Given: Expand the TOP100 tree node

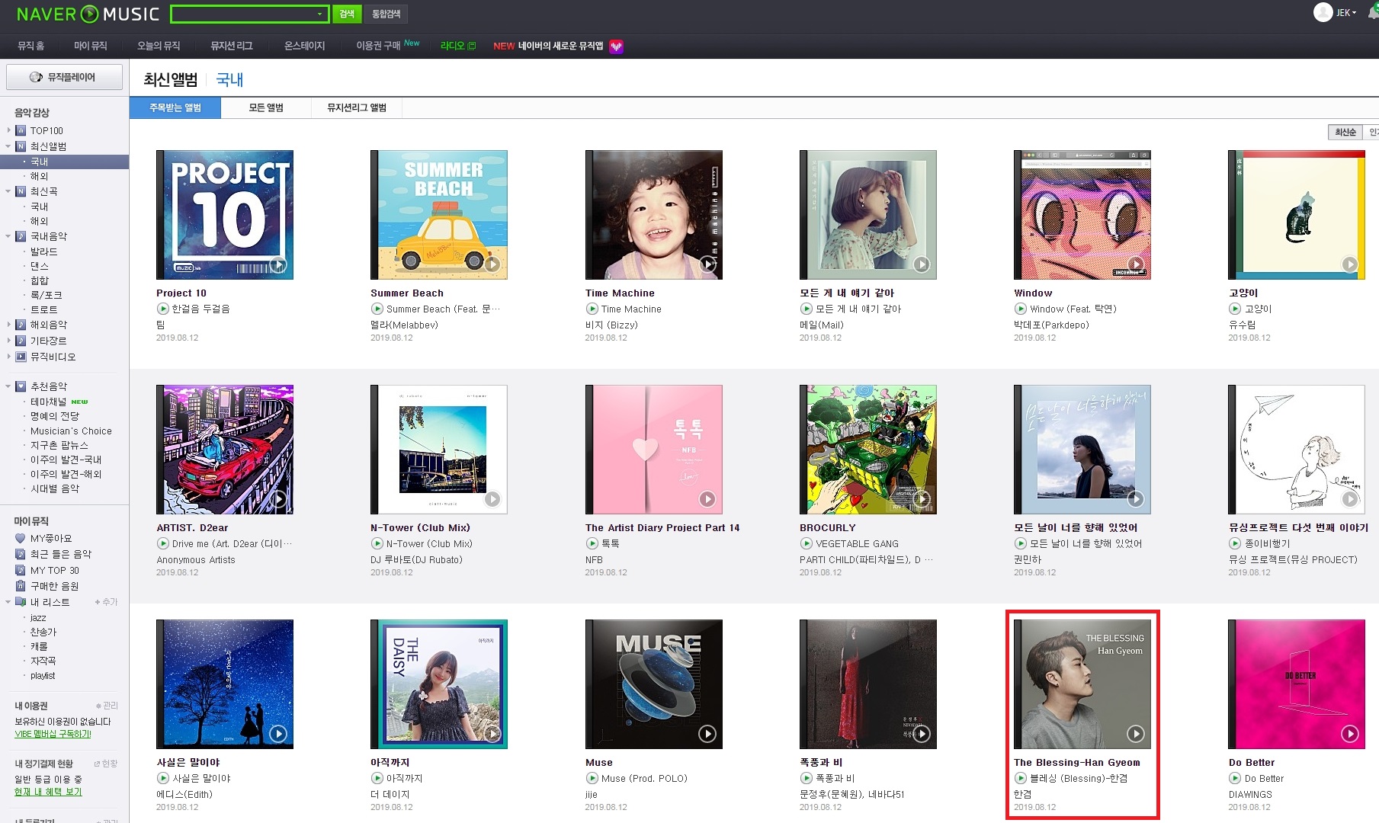Looking at the screenshot, I should coord(9,130).
